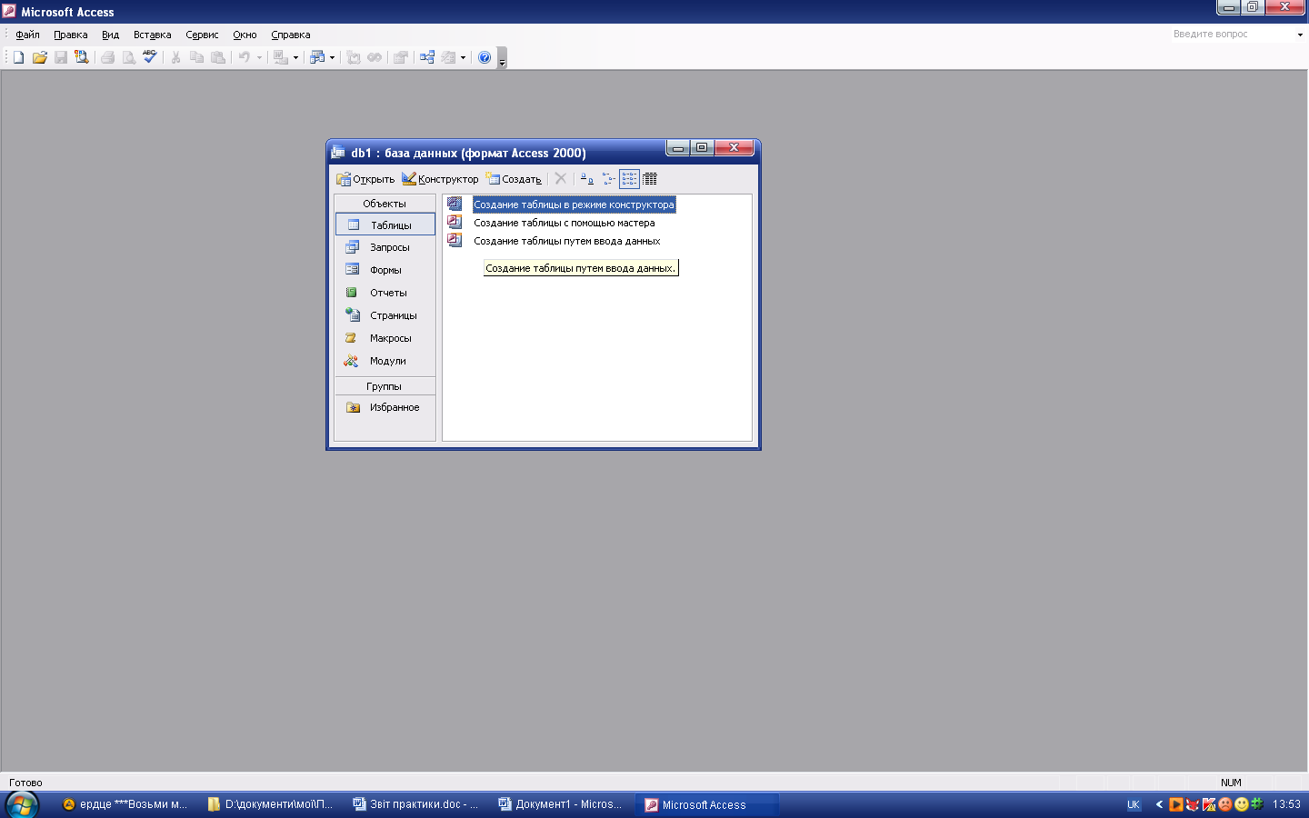Click the Open folder toolbar icon
Image resolution: width=1309 pixels, height=818 pixels.
(x=39, y=57)
